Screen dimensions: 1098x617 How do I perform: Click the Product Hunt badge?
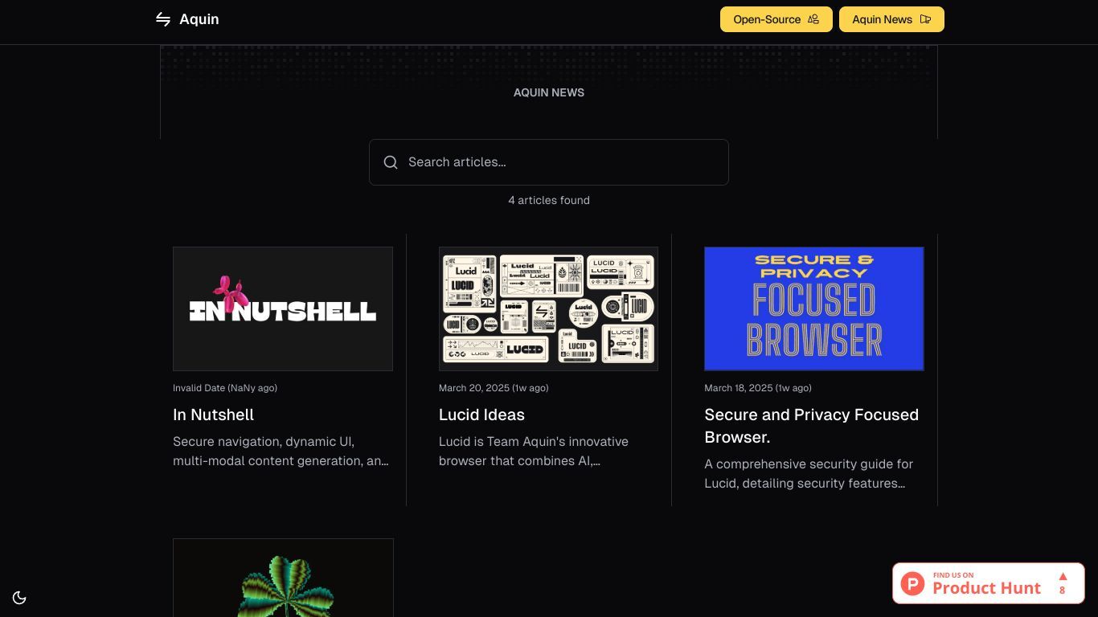click(989, 583)
